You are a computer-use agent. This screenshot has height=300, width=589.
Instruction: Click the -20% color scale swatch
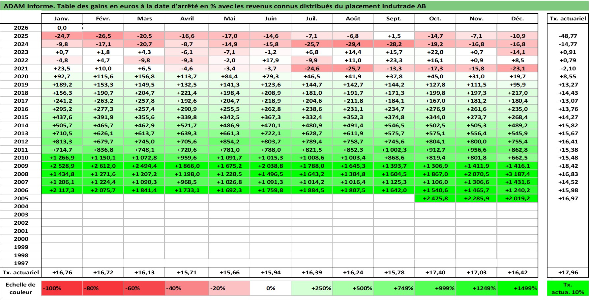(229, 288)
